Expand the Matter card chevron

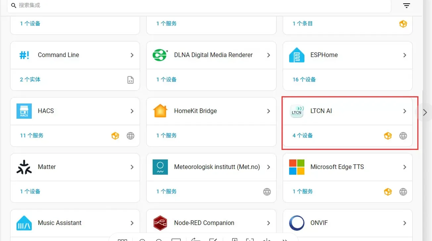132,167
